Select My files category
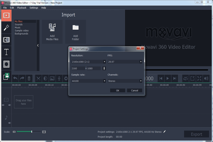213x142 pixels. [x=25, y=21]
